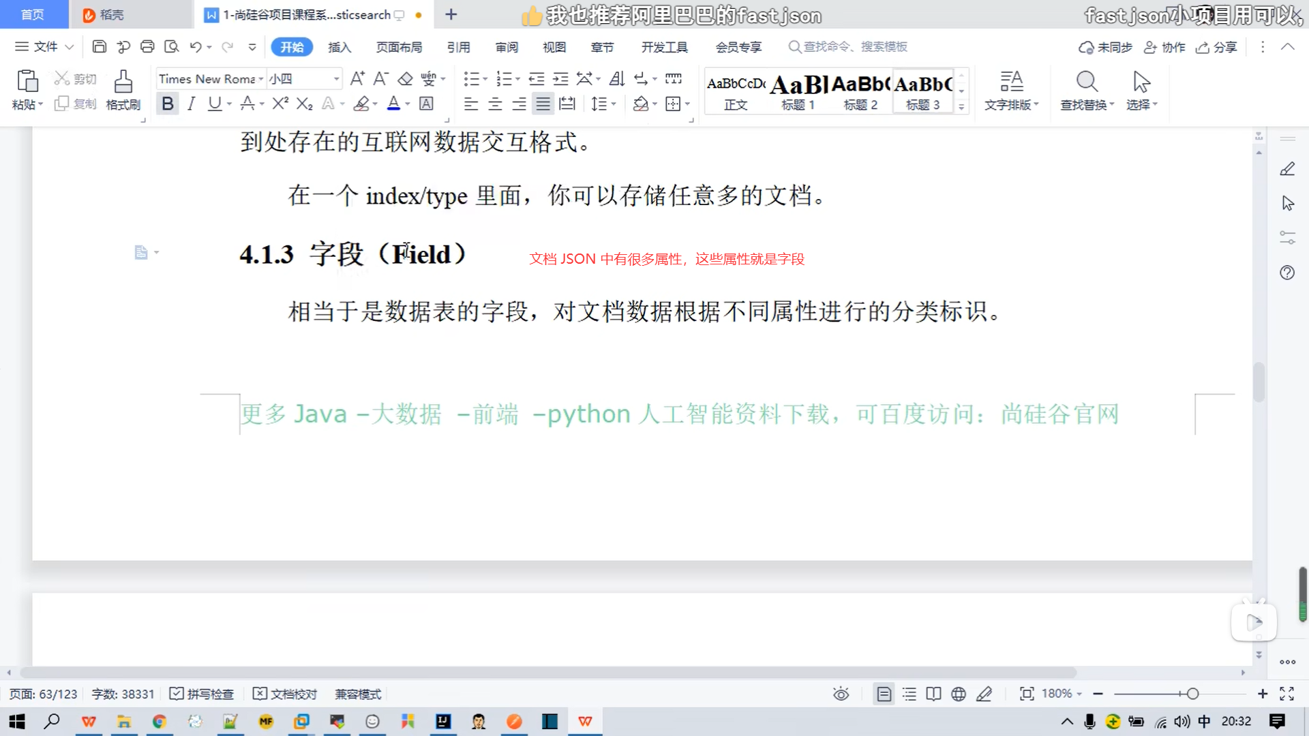Open the font size dropdown 小四
This screenshot has height=736, width=1309.
click(x=336, y=79)
